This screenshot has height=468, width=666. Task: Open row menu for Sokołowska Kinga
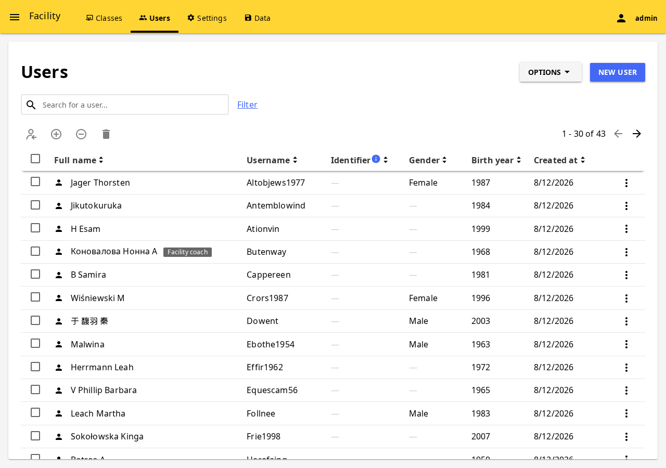(x=626, y=437)
